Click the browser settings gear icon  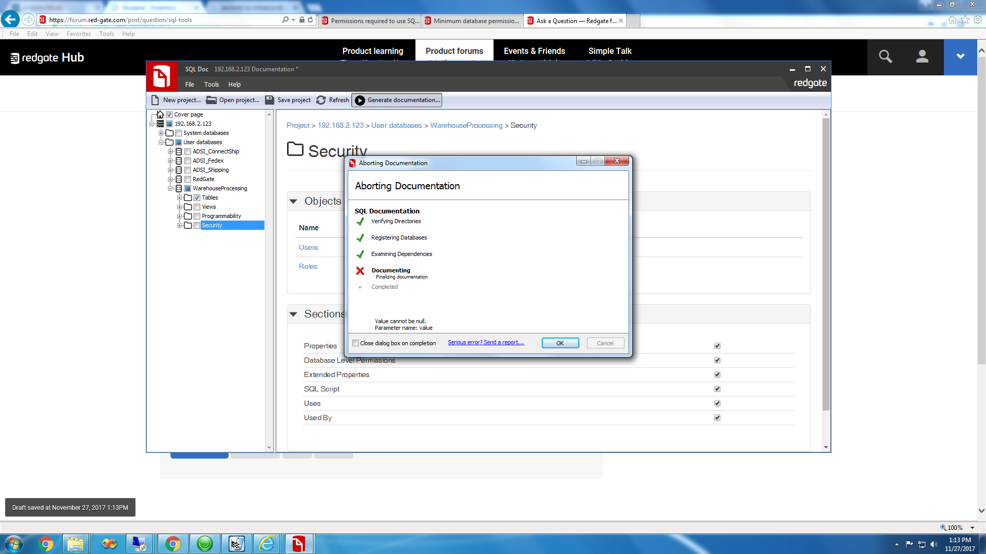coord(978,19)
